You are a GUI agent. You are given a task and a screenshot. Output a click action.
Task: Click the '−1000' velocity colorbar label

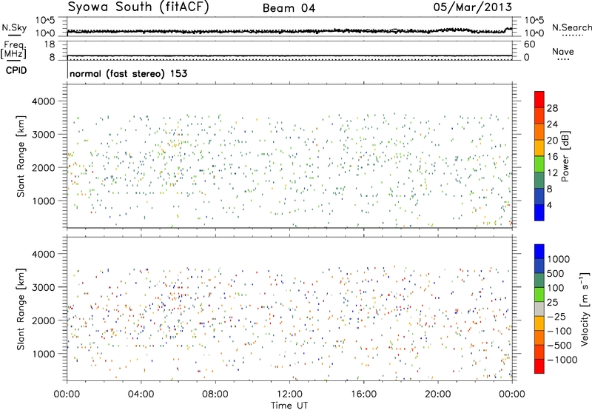562,360
